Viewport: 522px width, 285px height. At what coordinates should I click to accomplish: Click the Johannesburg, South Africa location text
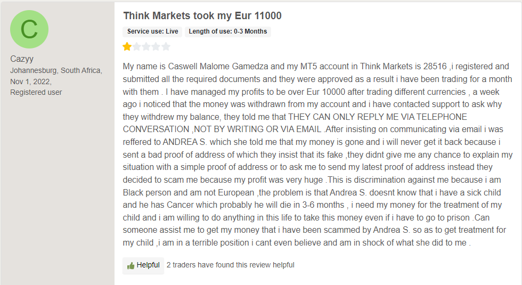coord(56,70)
